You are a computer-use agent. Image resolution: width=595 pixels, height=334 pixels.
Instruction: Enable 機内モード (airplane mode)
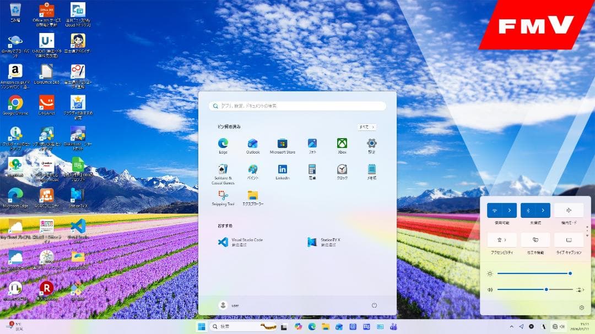pyautogui.click(x=568, y=210)
